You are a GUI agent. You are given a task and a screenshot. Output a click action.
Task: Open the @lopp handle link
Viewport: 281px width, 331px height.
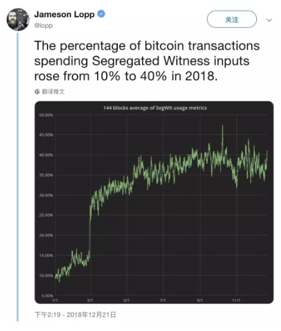pos(44,25)
